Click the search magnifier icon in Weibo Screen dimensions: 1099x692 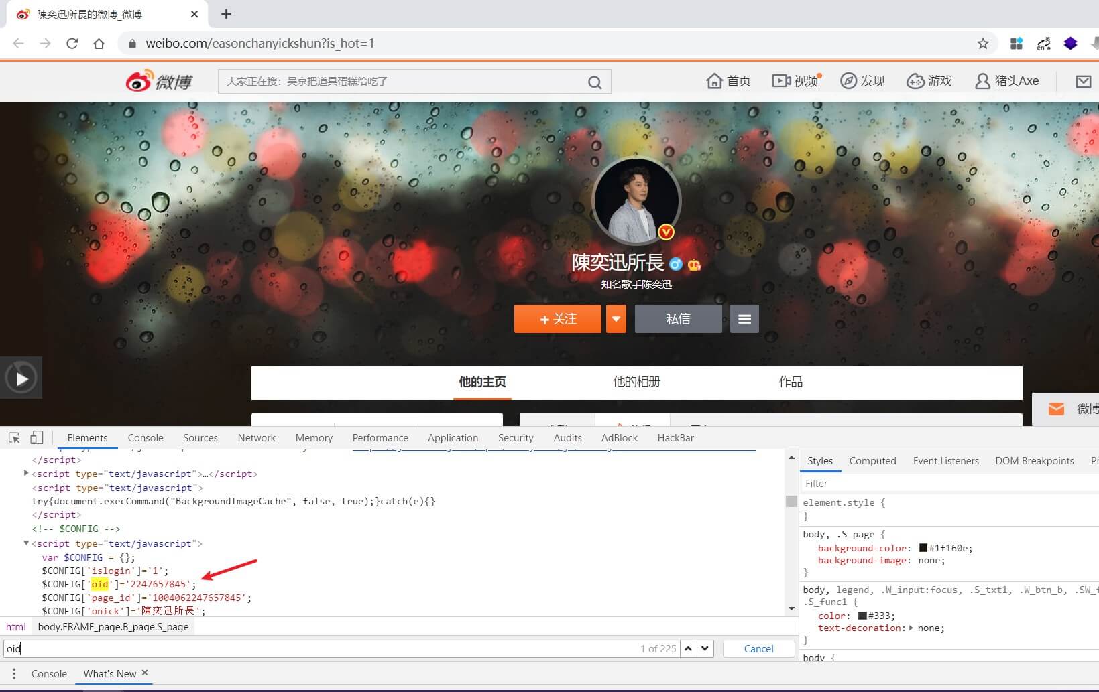pos(595,82)
